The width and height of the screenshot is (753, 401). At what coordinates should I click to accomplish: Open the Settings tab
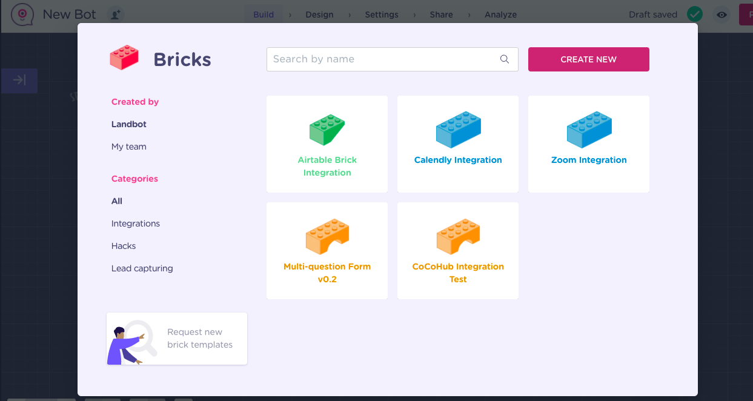[x=382, y=15]
